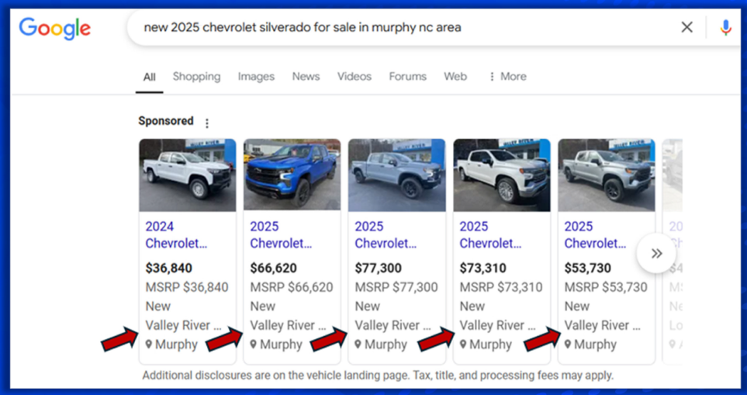747x395 pixels.
Task: Click location pin on the $73,310 card
Action: 463,344
